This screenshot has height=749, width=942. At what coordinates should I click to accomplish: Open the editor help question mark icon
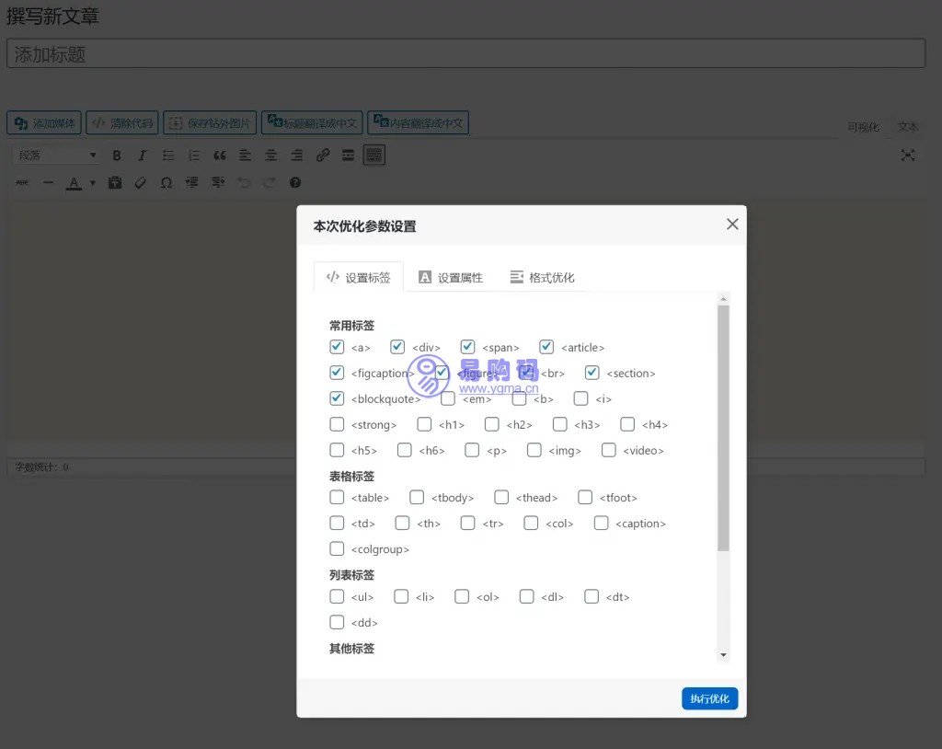(295, 183)
